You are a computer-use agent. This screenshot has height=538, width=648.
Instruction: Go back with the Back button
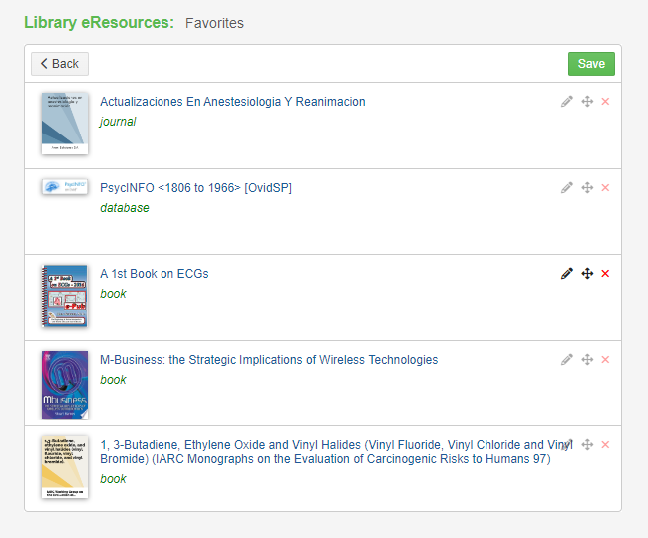click(60, 64)
